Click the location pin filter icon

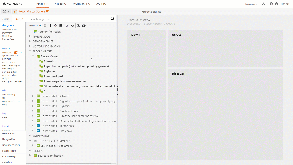coord(55,25)
